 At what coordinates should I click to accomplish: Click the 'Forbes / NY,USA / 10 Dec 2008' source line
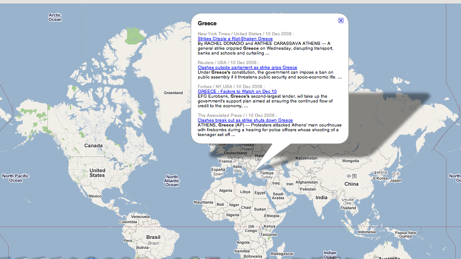pyautogui.click(x=231, y=87)
